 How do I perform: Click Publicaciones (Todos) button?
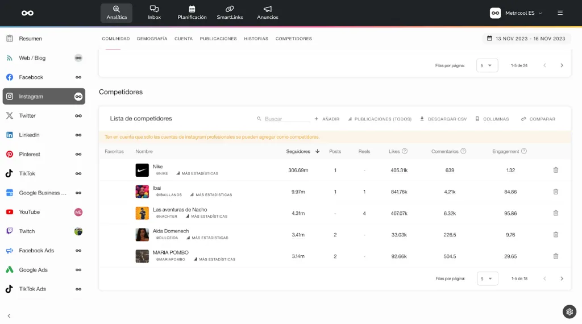pos(380,119)
